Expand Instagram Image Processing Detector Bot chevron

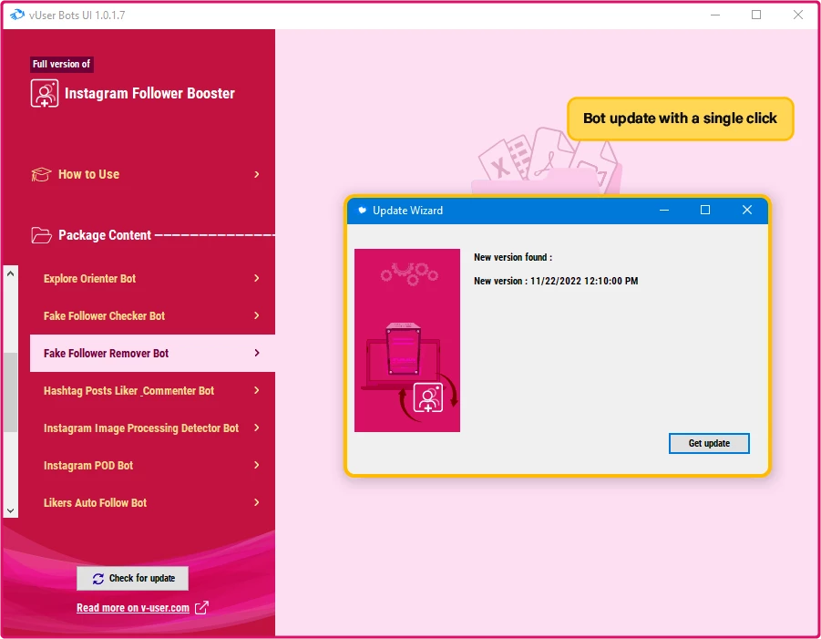coord(257,428)
